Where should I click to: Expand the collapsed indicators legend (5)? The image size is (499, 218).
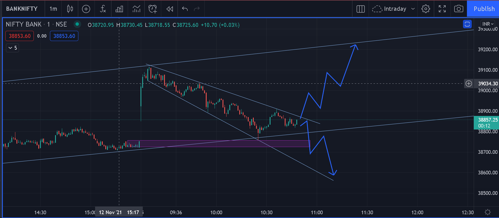coord(12,48)
